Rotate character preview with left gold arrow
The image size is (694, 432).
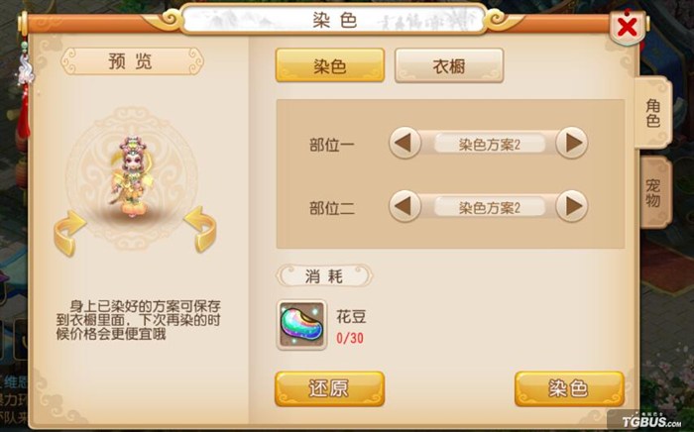68,233
